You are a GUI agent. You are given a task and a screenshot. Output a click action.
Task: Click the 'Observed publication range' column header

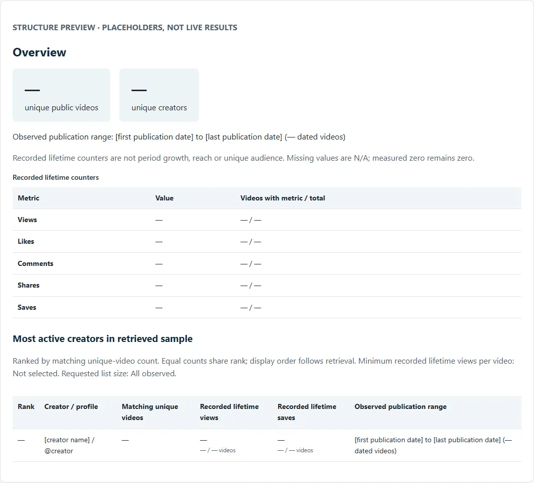coord(400,407)
